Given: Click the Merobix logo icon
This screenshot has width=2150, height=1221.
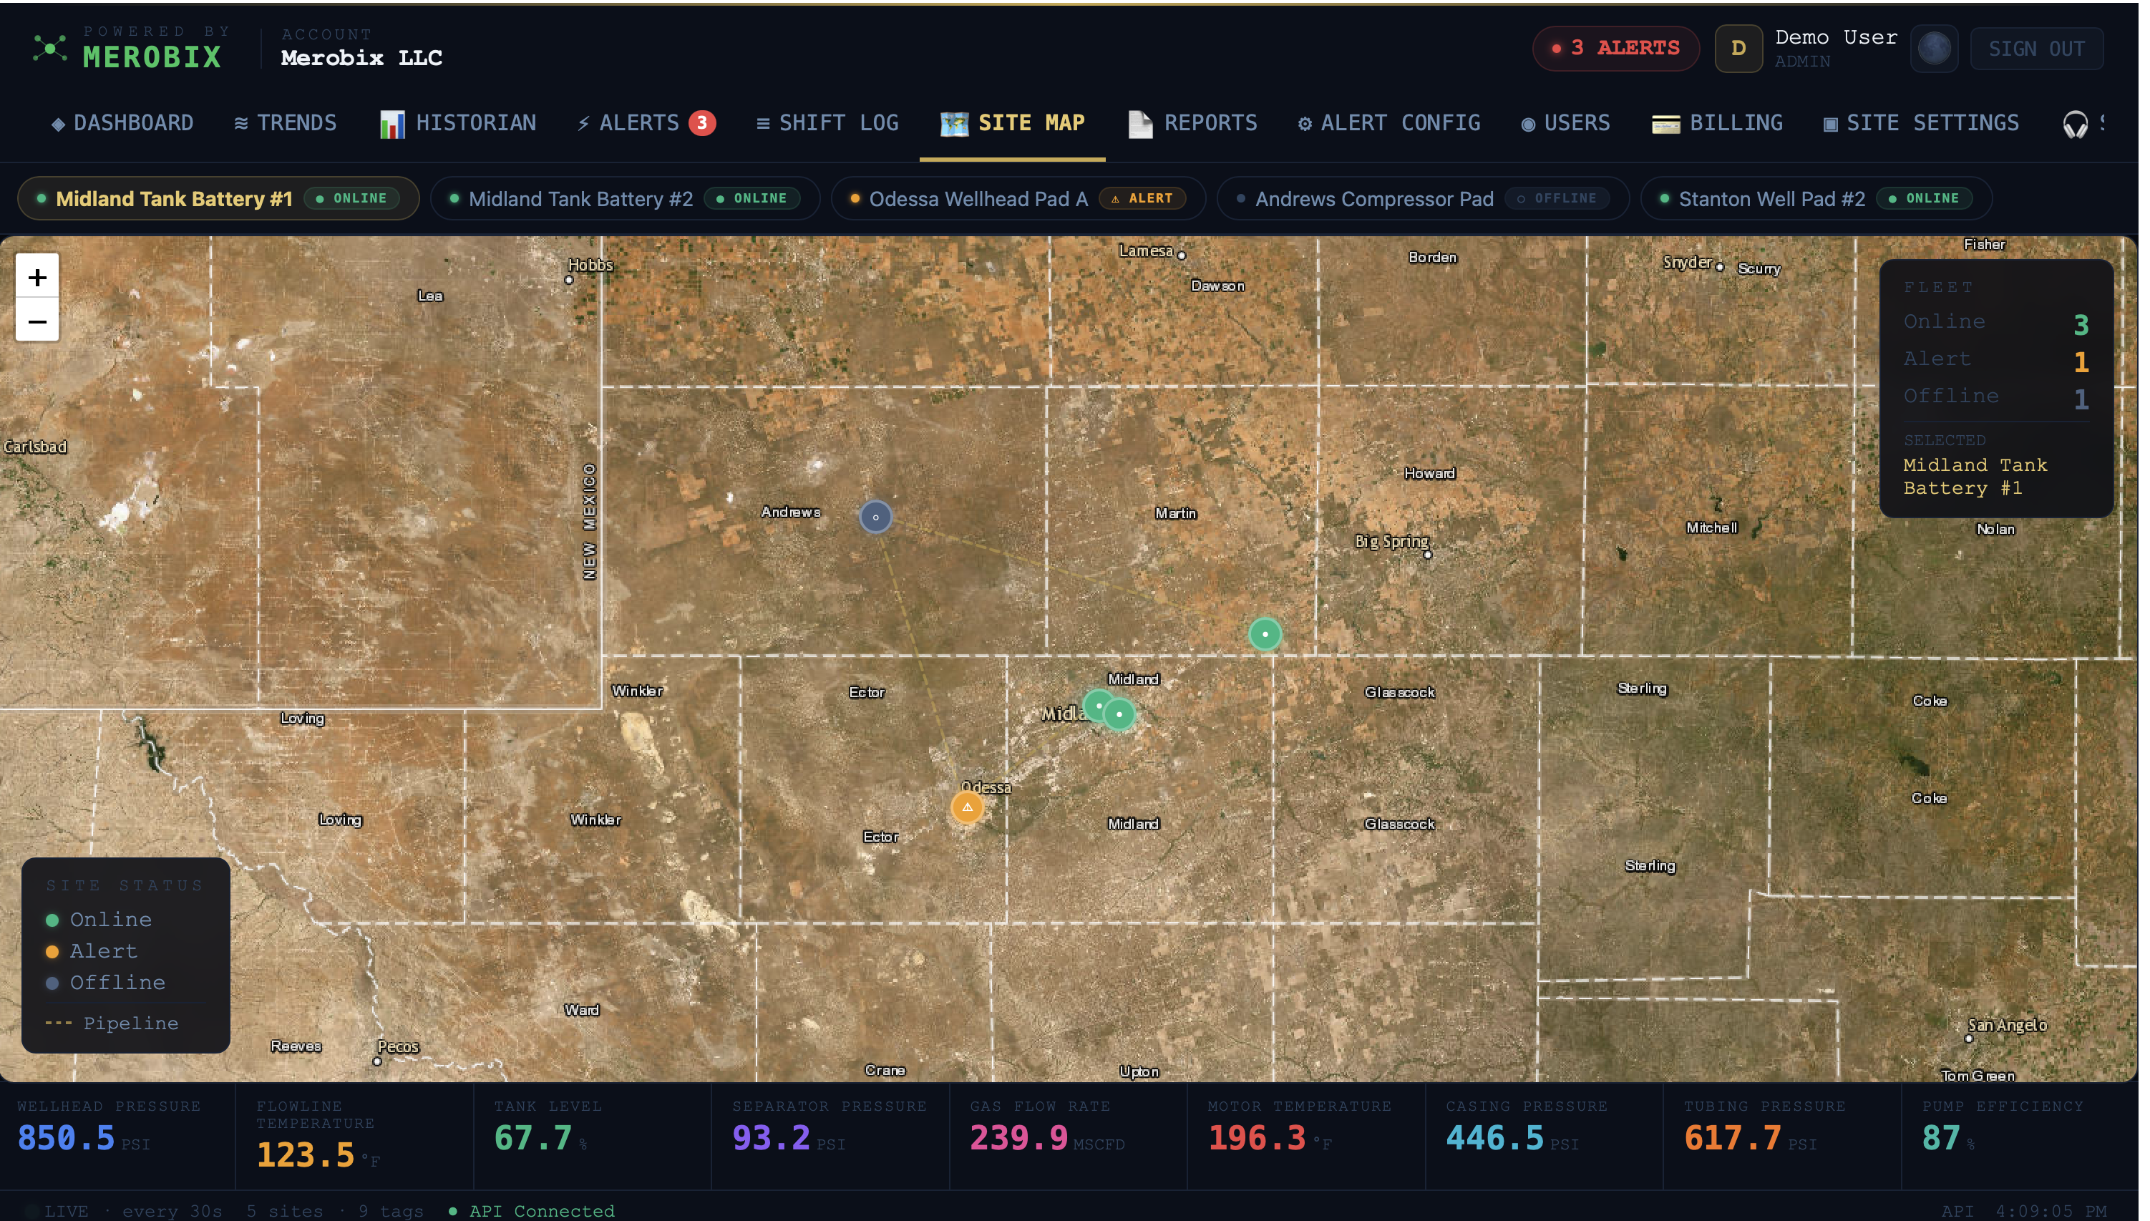Looking at the screenshot, I should (x=49, y=49).
